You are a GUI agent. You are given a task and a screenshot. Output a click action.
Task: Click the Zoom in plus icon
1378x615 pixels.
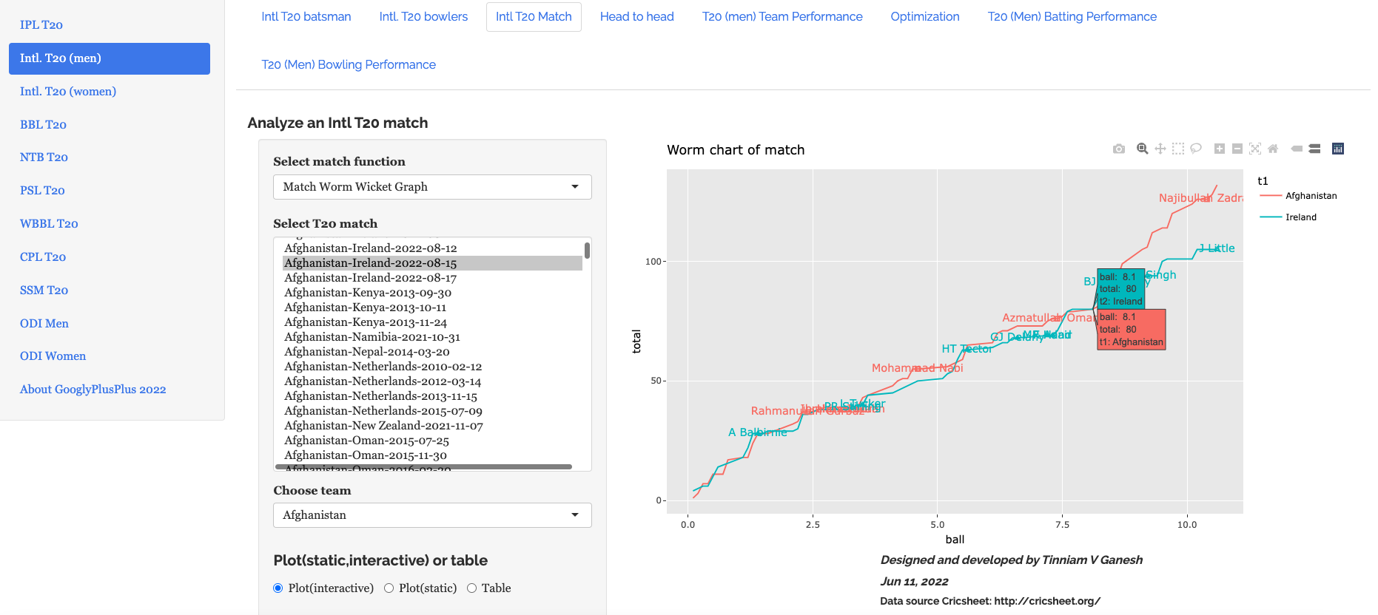[1220, 149]
